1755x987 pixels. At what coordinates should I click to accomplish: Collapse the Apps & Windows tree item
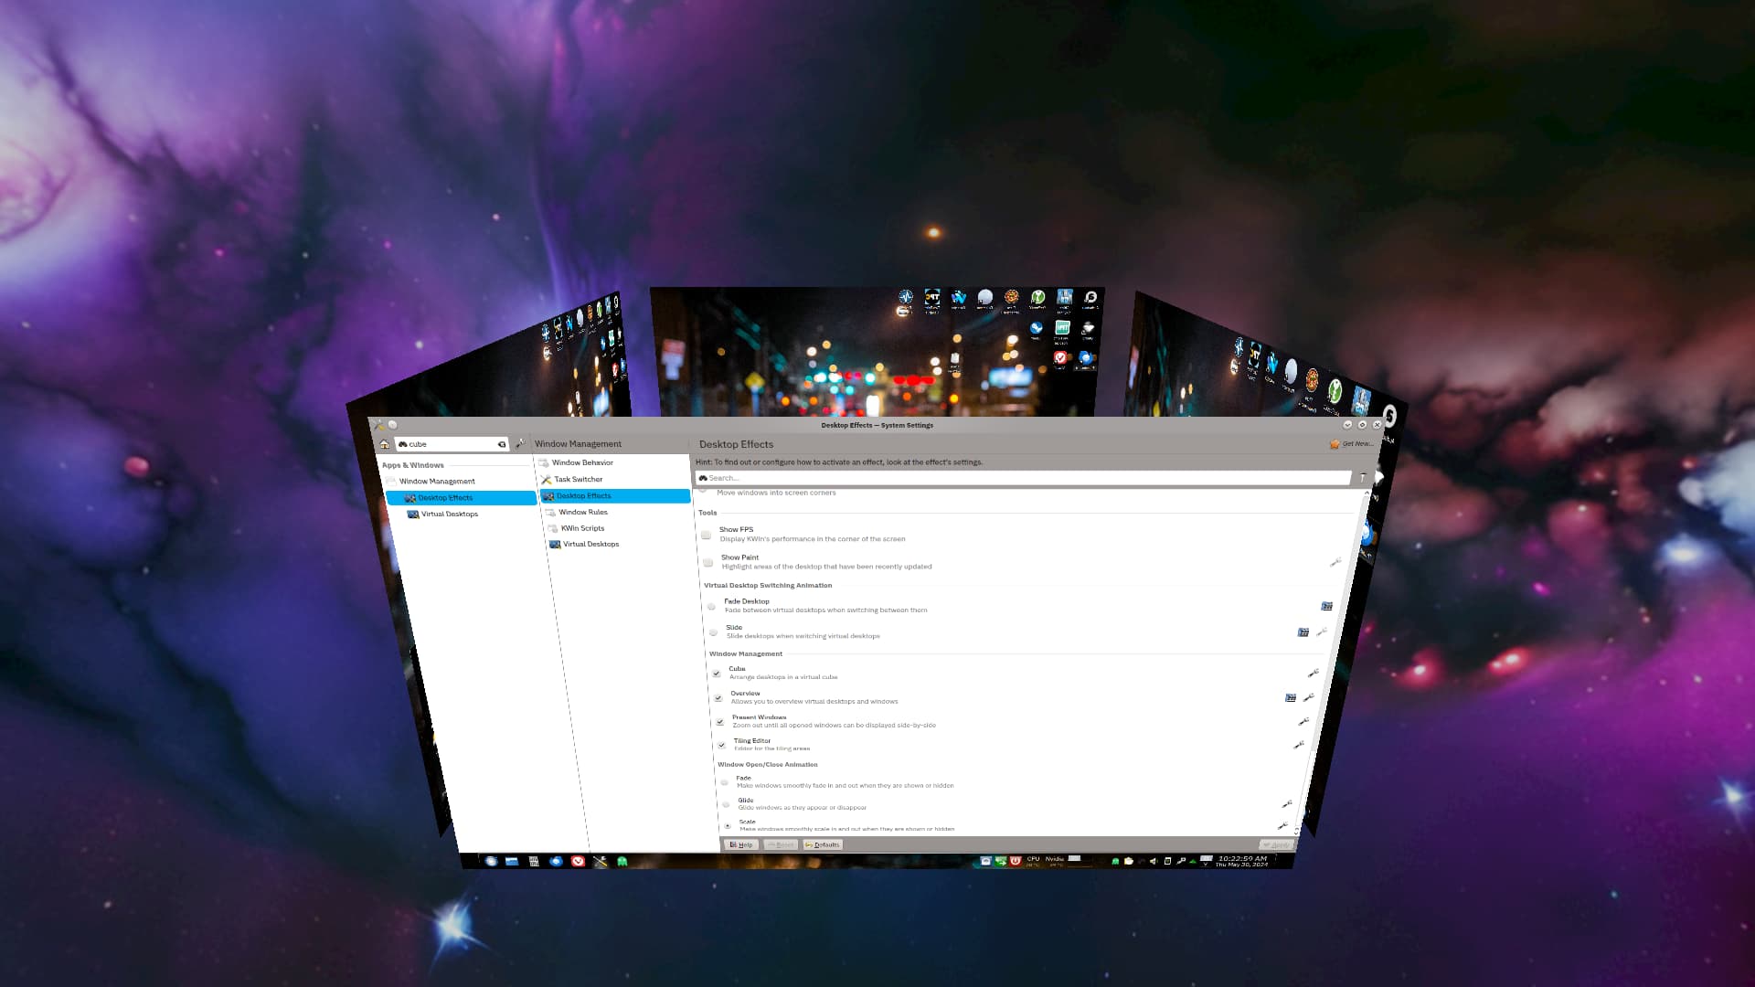(413, 465)
